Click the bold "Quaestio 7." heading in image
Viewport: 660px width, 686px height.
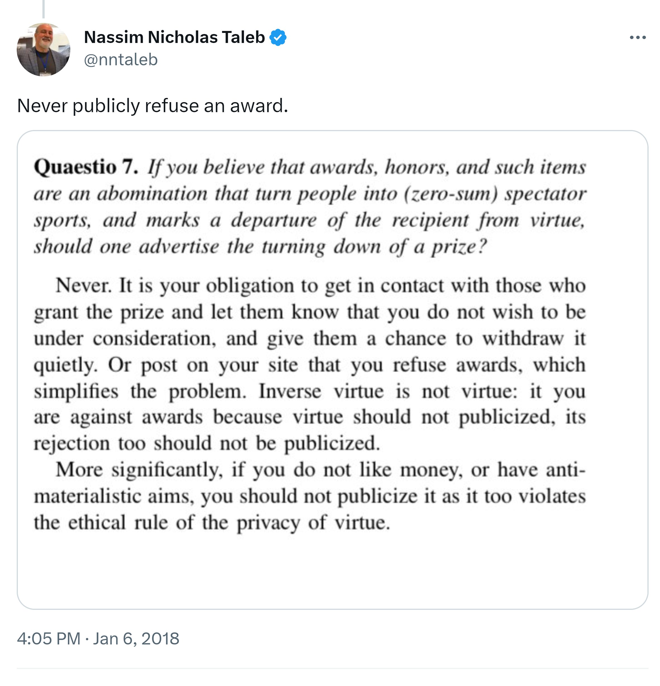pos(86,167)
